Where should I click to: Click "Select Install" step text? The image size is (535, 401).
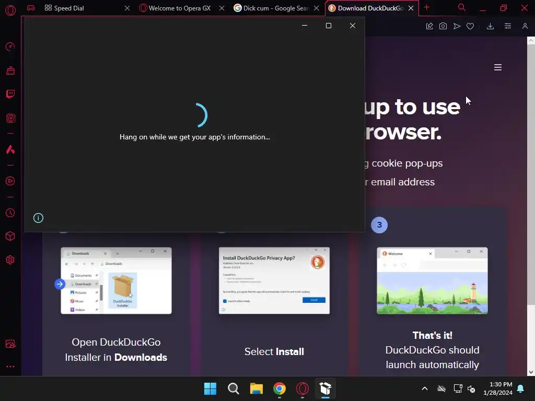tap(274, 351)
